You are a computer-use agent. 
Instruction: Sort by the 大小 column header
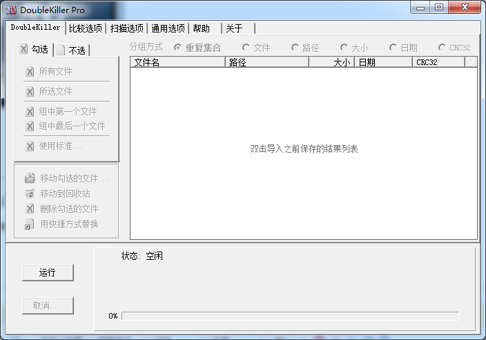(x=331, y=62)
